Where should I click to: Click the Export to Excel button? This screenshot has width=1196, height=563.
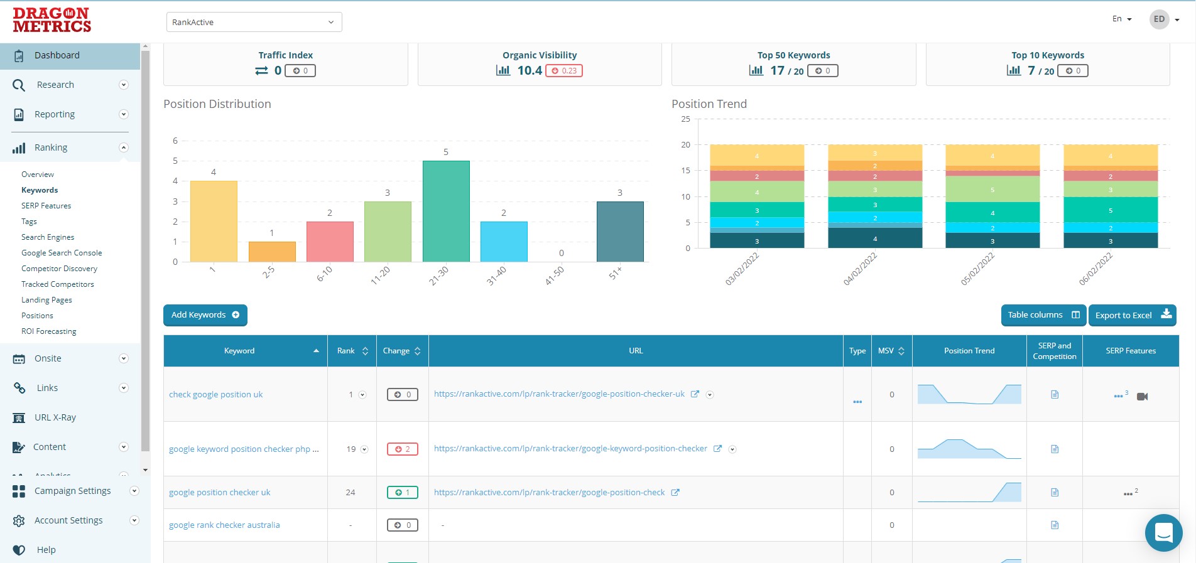coord(1133,315)
